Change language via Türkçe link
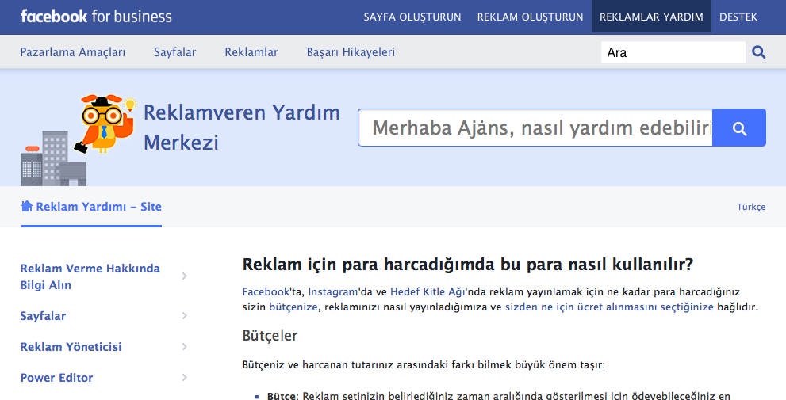Image resolution: width=786 pixels, height=400 pixels. pyautogui.click(x=751, y=207)
